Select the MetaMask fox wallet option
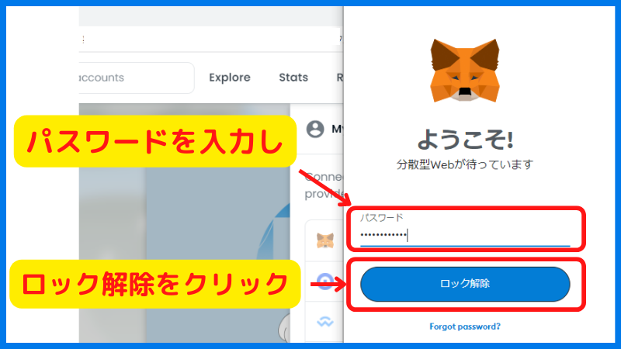 [x=325, y=240]
